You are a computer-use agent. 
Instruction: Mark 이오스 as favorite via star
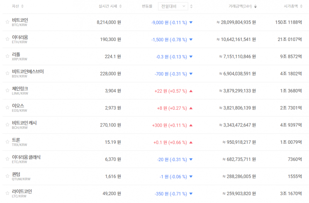click(7, 107)
